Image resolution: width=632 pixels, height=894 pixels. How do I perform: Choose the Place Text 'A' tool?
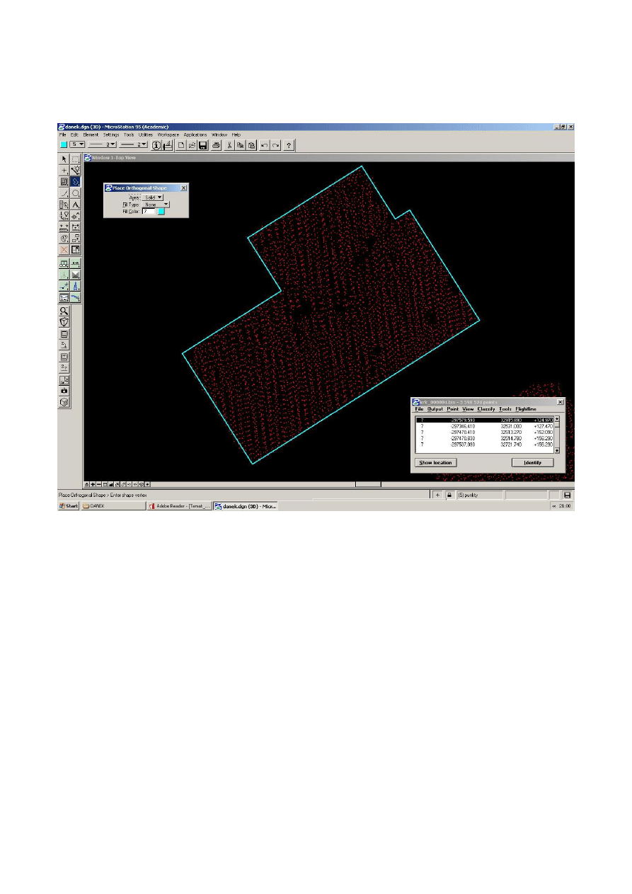[x=76, y=205]
